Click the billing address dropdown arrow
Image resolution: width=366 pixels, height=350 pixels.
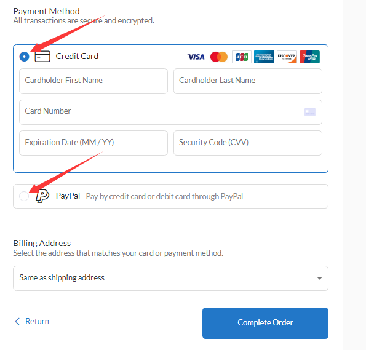click(319, 278)
